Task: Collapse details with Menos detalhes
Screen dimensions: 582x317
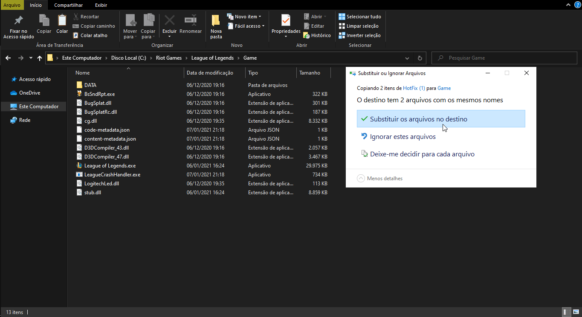Action: 380,179
